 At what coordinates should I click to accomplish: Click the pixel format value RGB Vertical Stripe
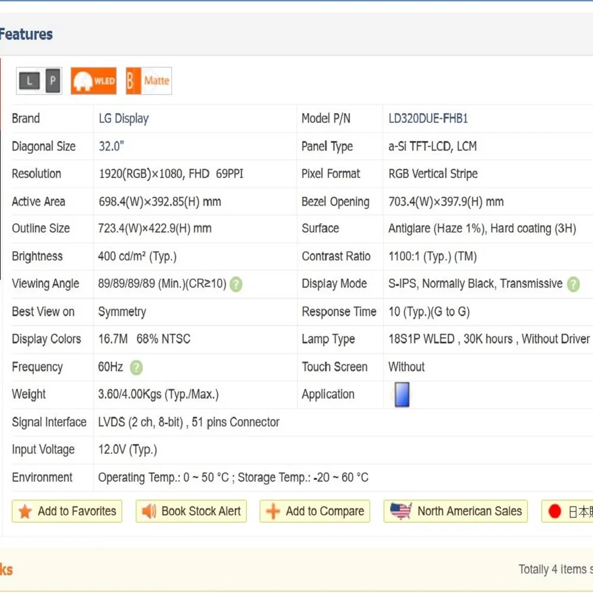pyautogui.click(x=433, y=174)
